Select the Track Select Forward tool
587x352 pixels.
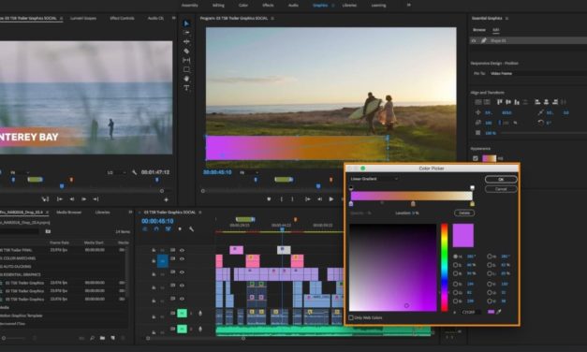click(x=186, y=33)
